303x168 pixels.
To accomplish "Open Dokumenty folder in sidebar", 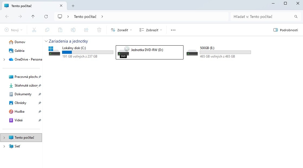I will tap(23, 94).
